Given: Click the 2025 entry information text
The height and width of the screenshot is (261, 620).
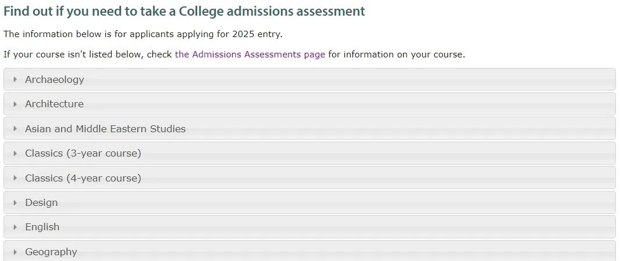Looking at the screenshot, I should (142, 34).
